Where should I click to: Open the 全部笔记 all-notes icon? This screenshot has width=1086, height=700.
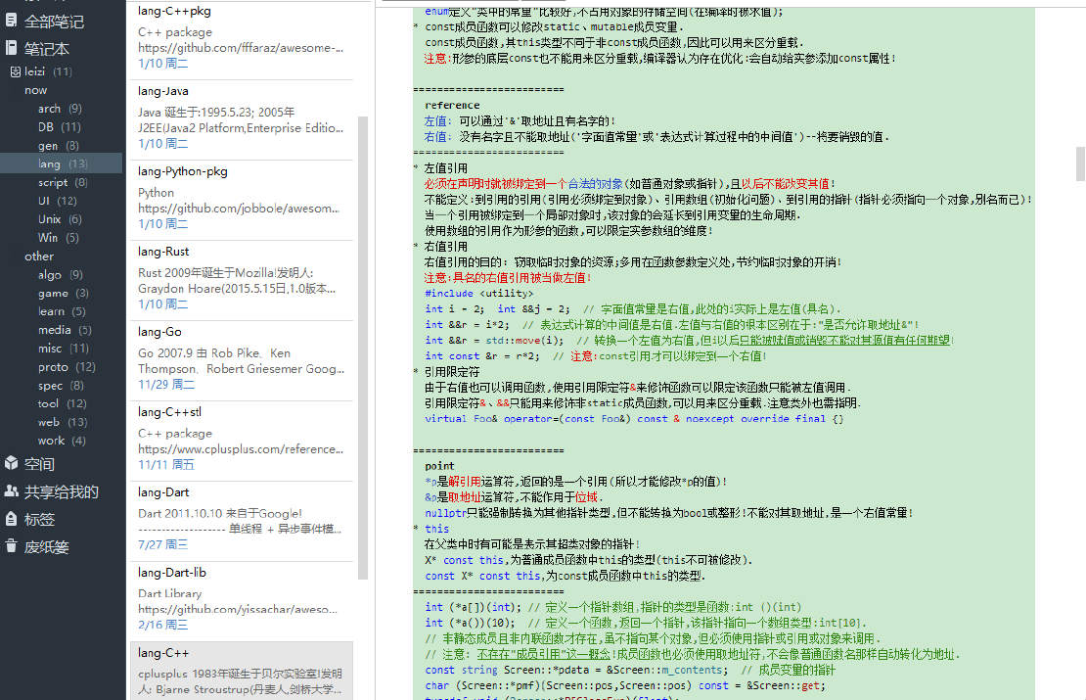tap(11, 21)
